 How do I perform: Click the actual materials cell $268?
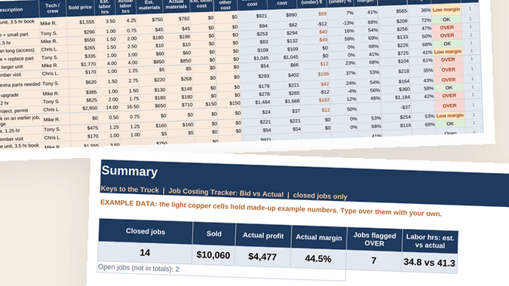[x=186, y=79]
